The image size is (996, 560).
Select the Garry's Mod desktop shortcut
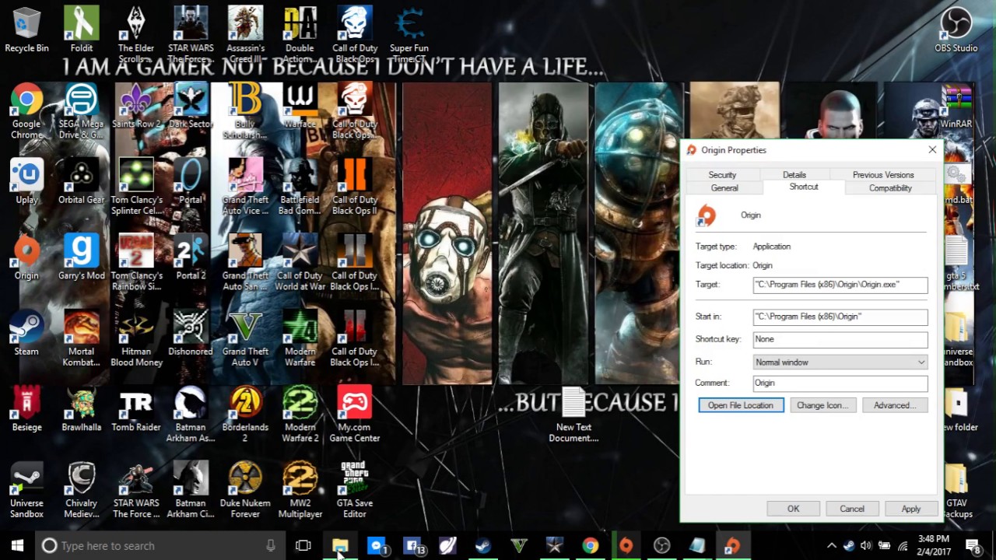[x=81, y=258]
